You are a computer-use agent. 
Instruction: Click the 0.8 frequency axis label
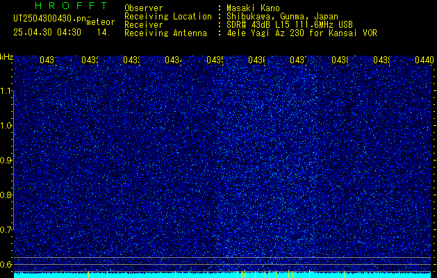pos(6,195)
